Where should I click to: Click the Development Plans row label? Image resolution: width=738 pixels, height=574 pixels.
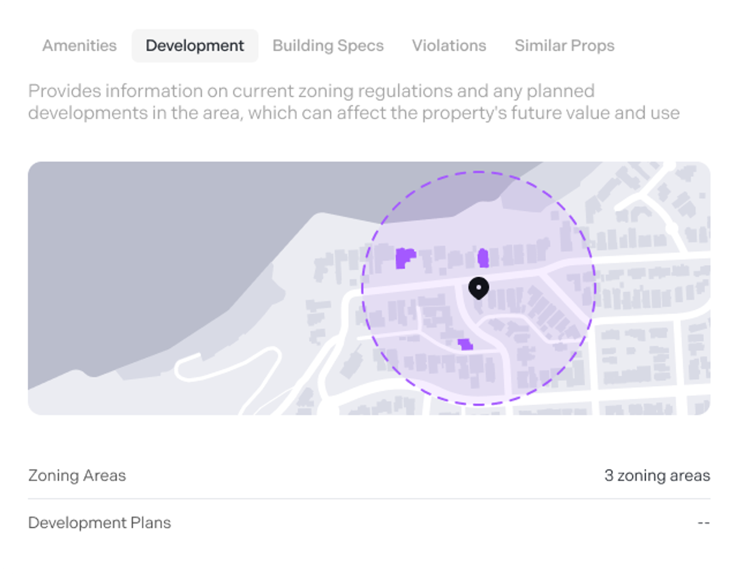point(100,523)
